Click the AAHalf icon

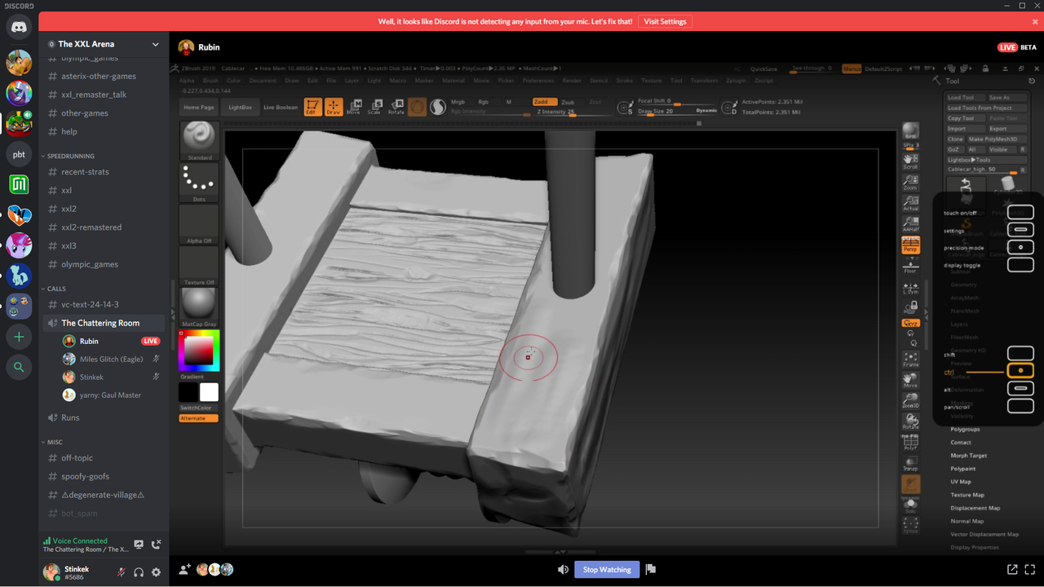[911, 224]
